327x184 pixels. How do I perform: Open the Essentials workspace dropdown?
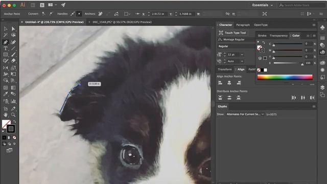[x=262, y=5]
